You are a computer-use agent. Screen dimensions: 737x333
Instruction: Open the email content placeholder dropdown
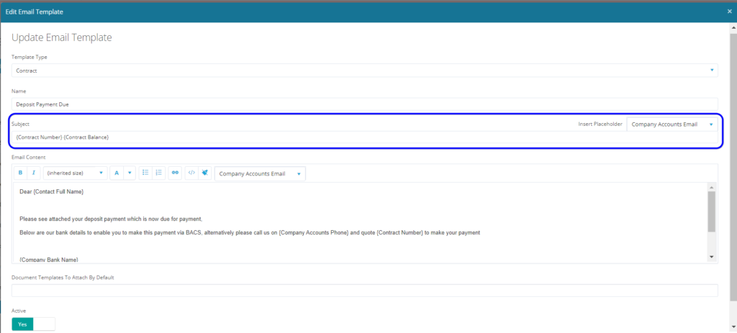(x=260, y=173)
